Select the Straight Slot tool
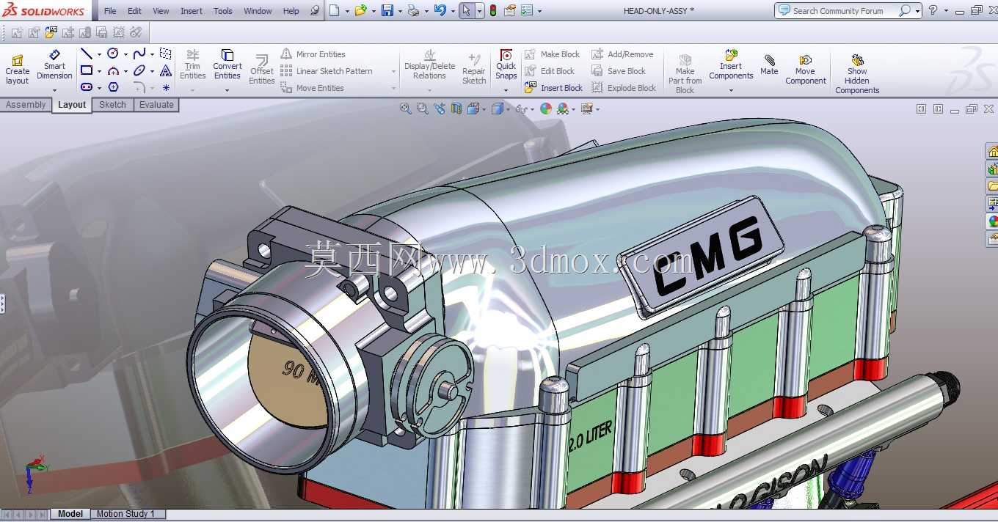 tap(86, 87)
